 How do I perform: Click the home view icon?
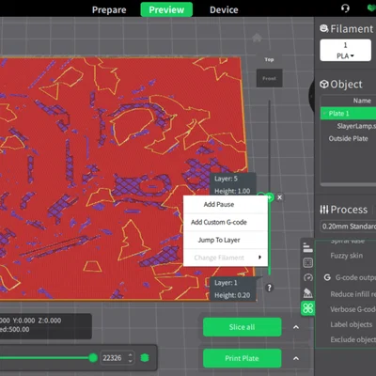pyautogui.click(x=257, y=38)
